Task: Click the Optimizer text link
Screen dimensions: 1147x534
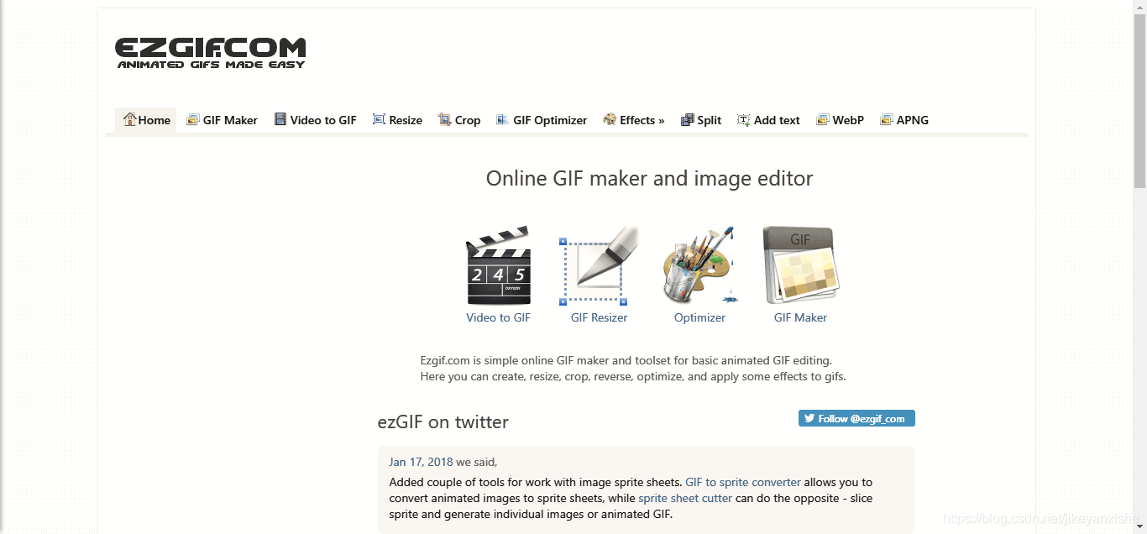Action: [x=699, y=317]
